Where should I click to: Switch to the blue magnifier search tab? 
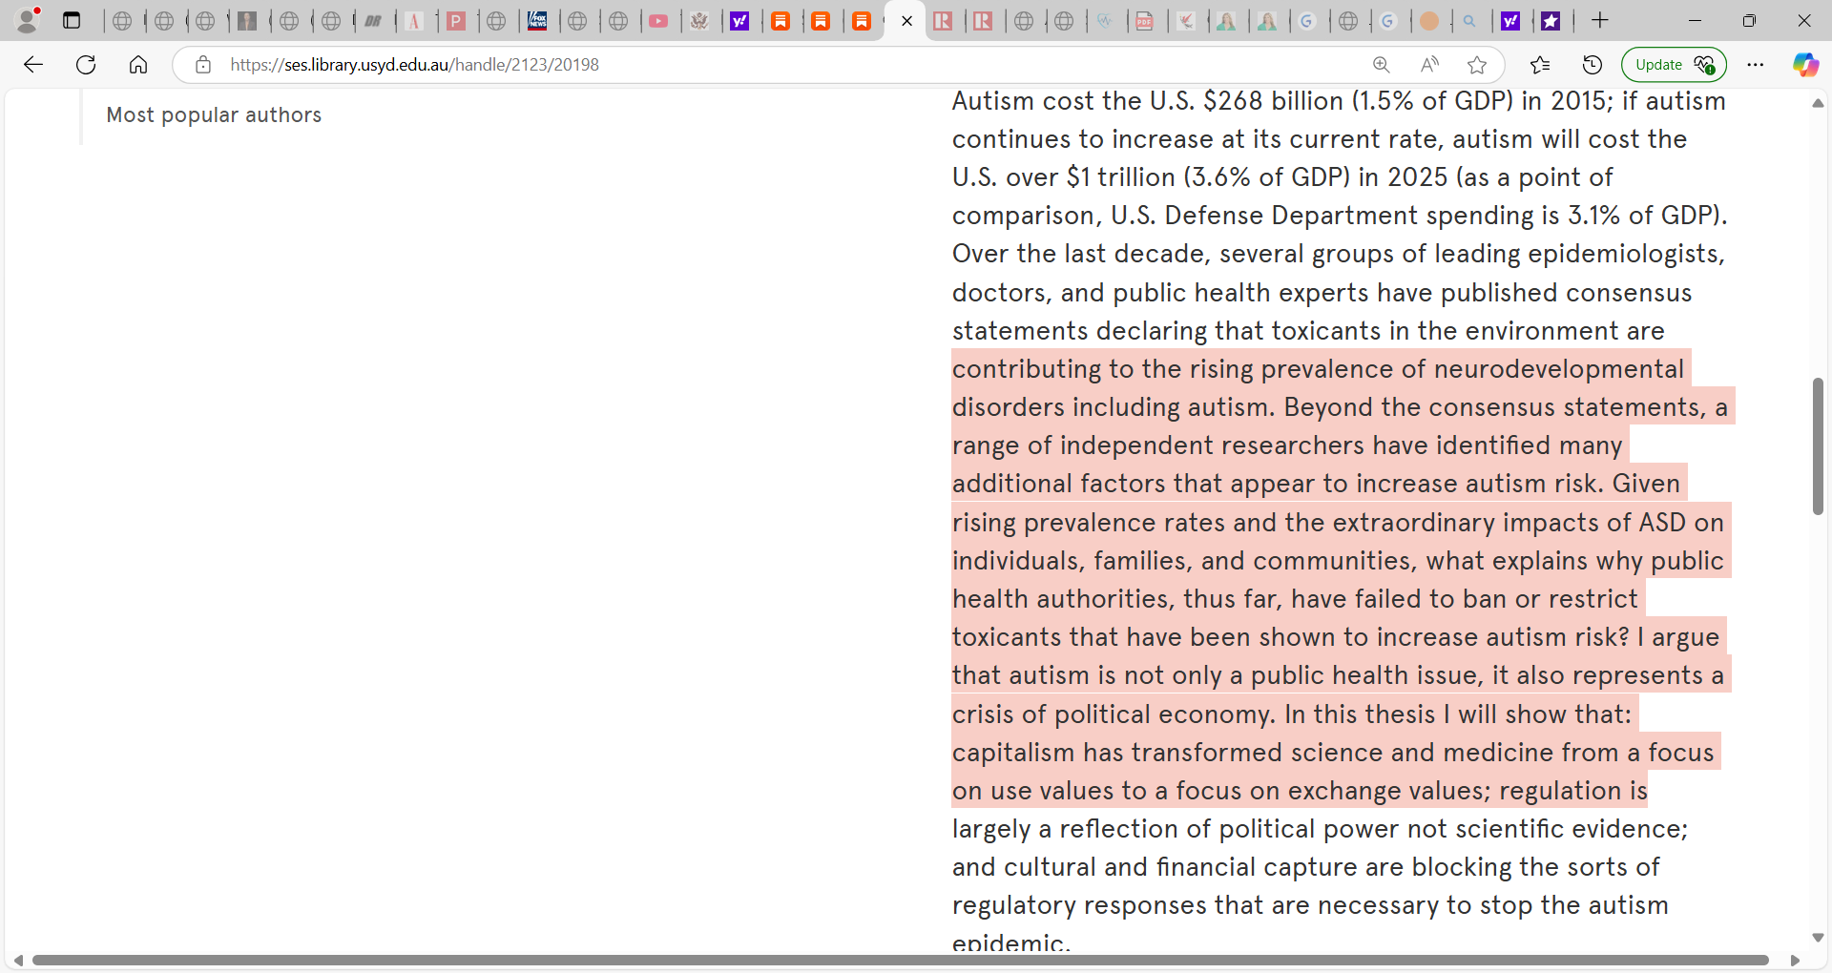point(1470,21)
